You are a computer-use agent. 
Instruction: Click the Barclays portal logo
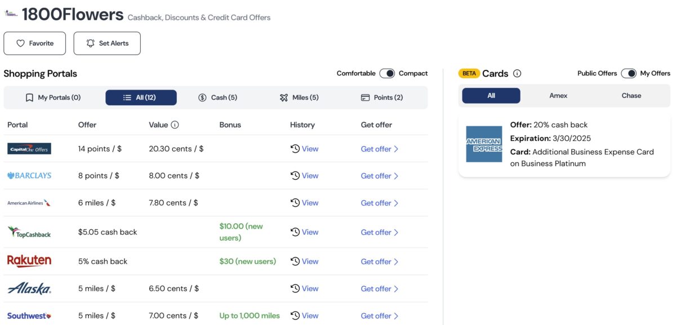click(29, 175)
